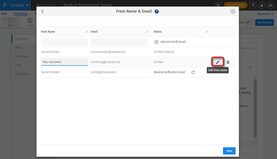
Task: Open the help icon in top bar
Action: pyautogui.click(x=253, y=5)
